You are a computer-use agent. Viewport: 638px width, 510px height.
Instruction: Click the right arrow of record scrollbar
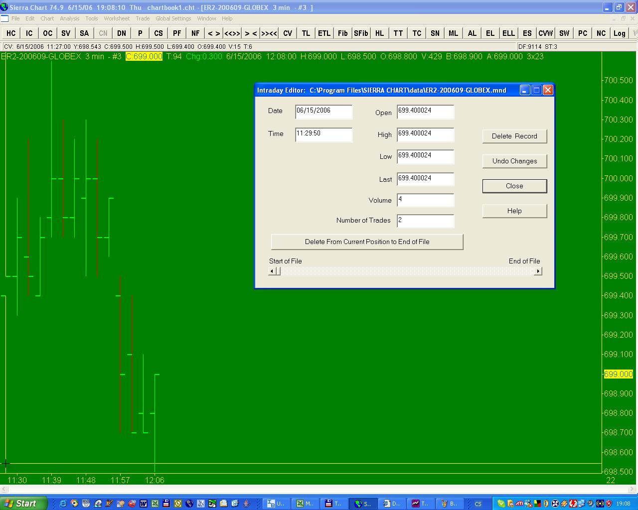pos(538,271)
